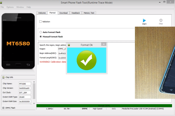Click the 68.78K size status entry
175x116 pixels.
tap(67, 109)
